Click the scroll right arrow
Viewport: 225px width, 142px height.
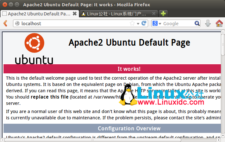[x=219, y=140]
